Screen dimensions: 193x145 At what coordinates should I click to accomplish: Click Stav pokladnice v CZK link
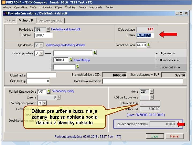86,75
